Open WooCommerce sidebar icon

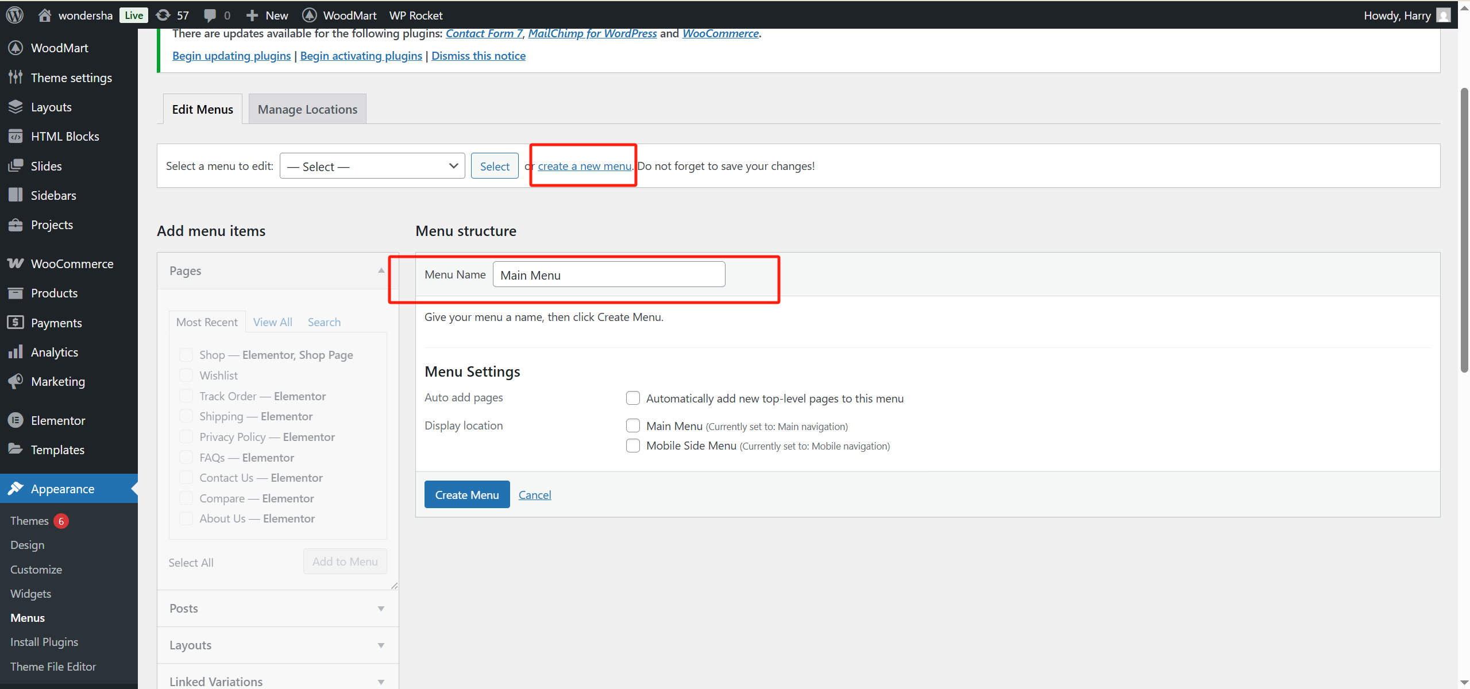(16, 264)
